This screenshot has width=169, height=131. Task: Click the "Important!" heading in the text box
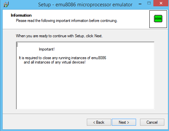[x=47, y=49]
